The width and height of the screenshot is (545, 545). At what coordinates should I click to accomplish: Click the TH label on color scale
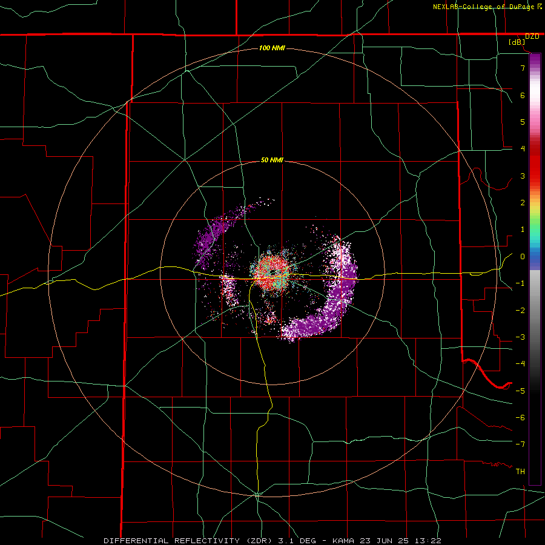click(520, 472)
